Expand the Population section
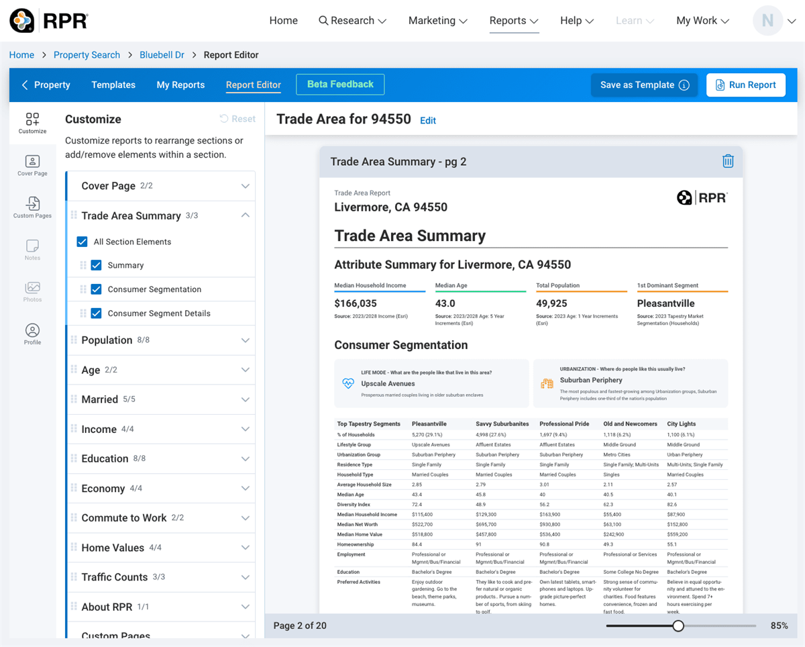The width and height of the screenshot is (805, 647). tap(246, 340)
